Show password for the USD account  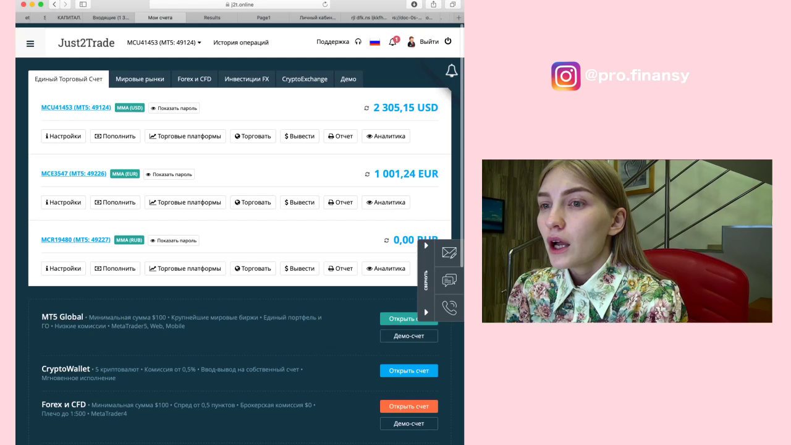click(174, 108)
